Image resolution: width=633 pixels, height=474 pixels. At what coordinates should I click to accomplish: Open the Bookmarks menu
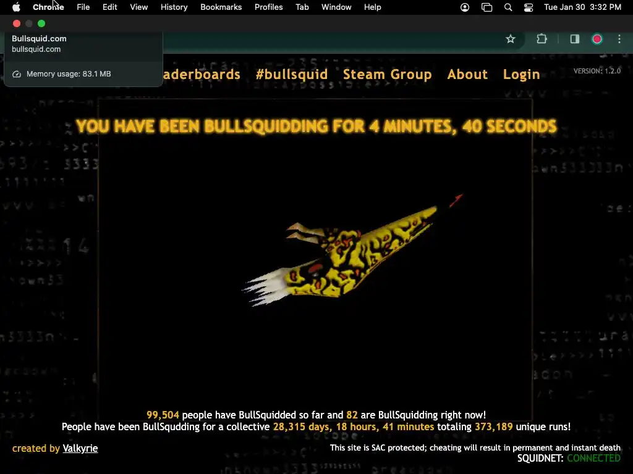pyautogui.click(x=221, y=7)
